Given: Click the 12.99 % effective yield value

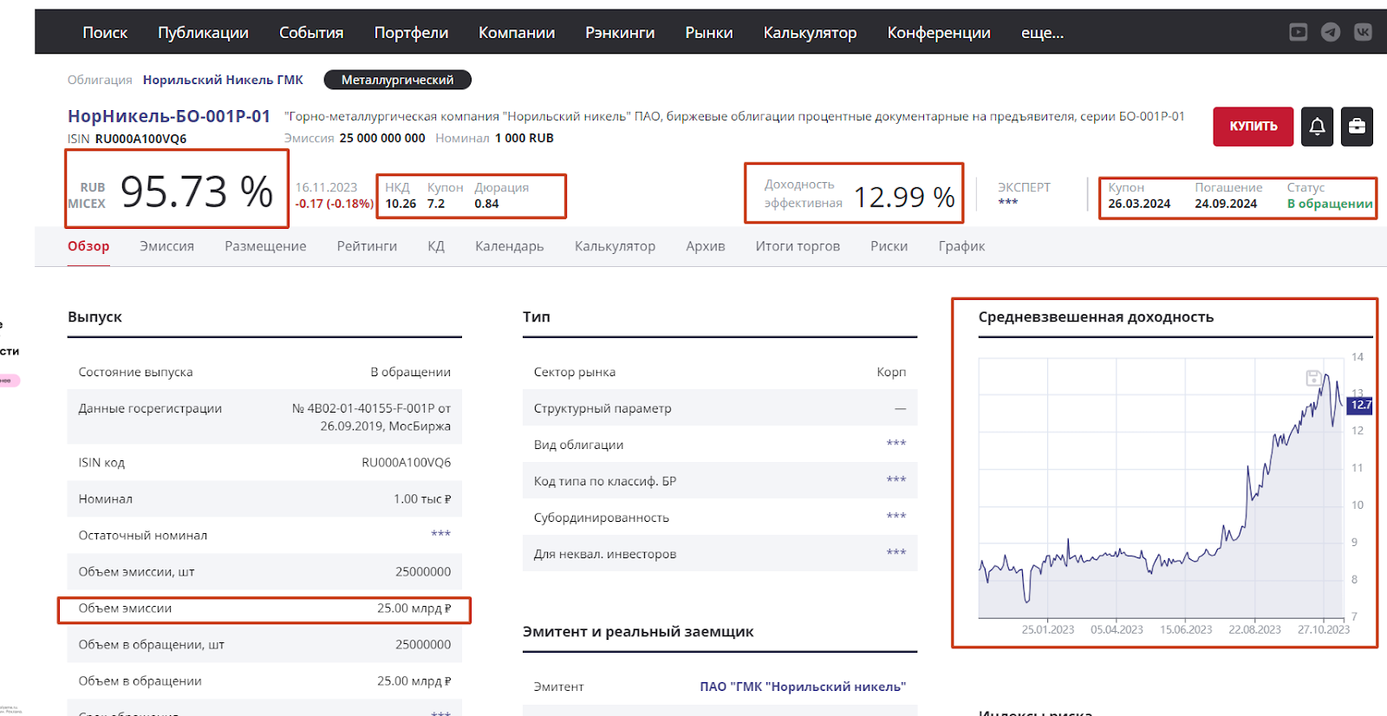Looking at the screenshot, I should pyautogui.click(x=904, y=198).
